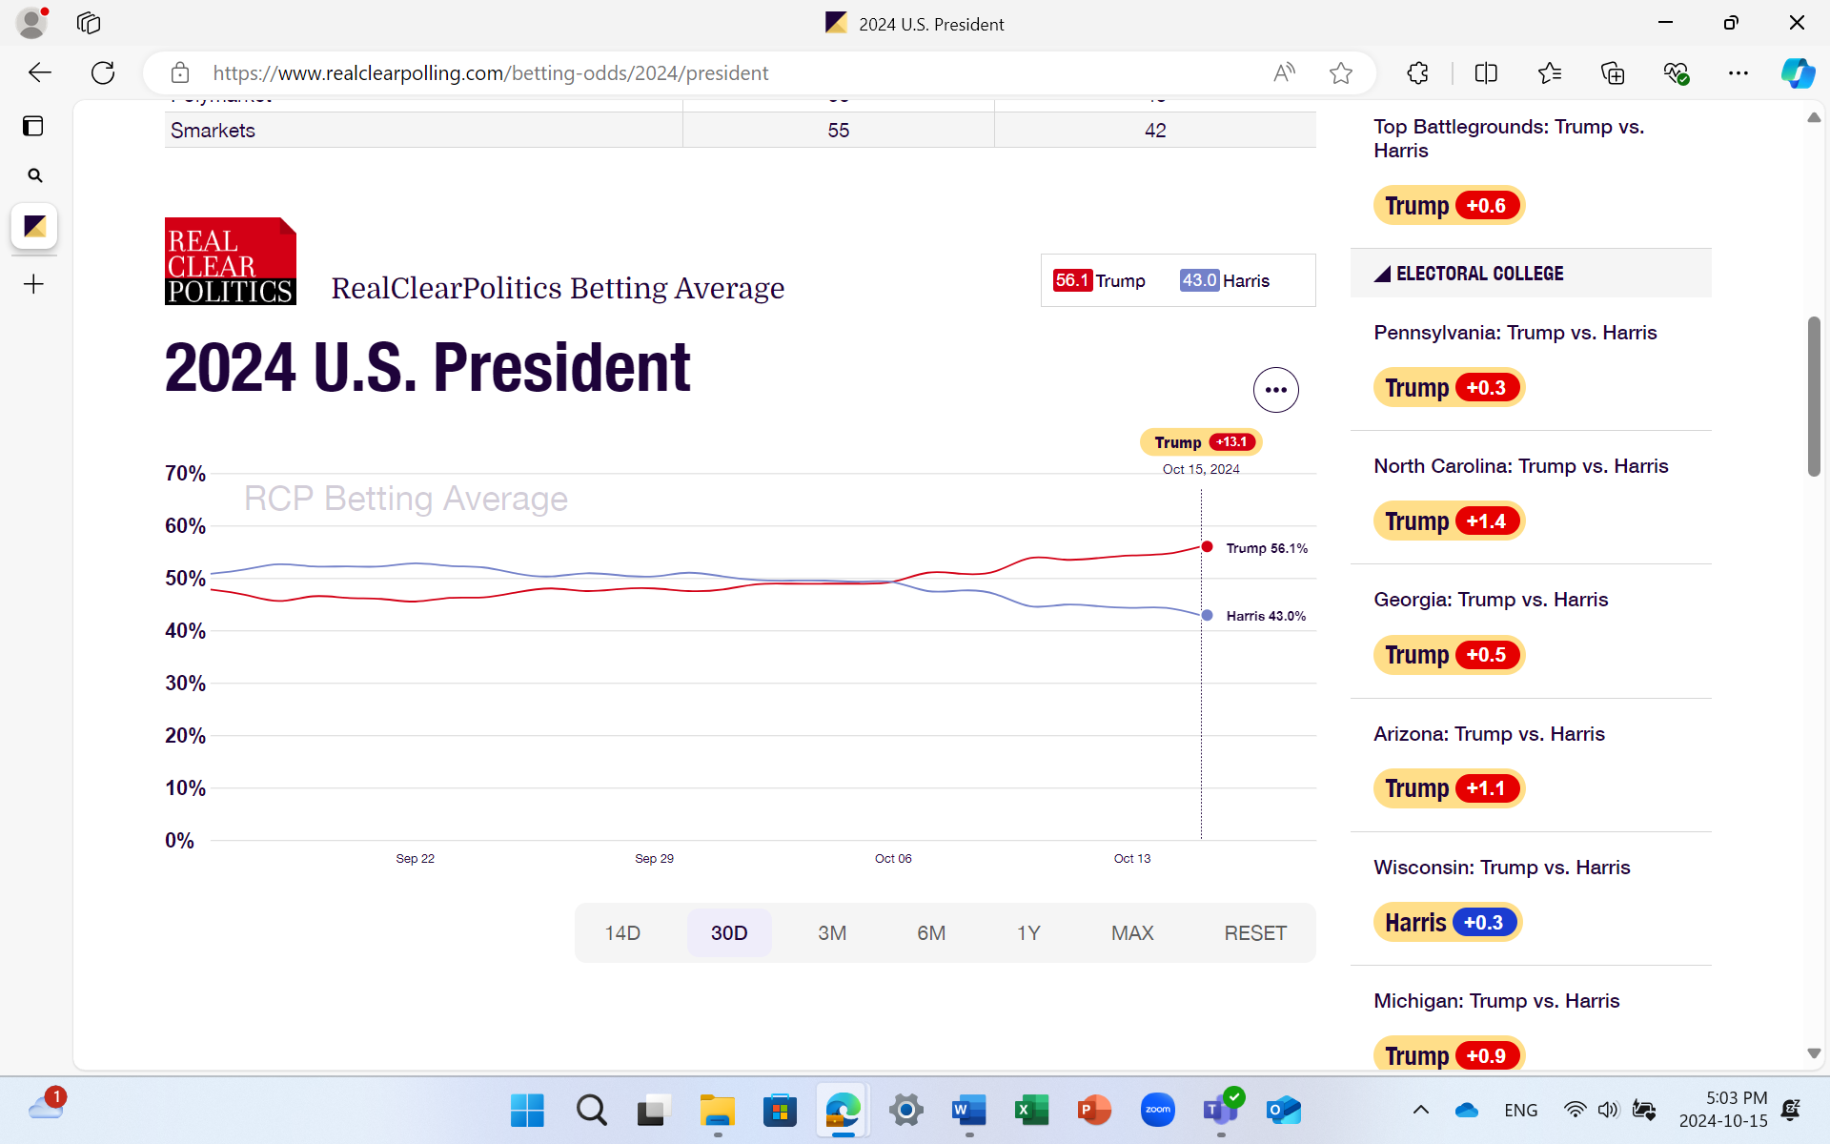Toggle the Harris legend series
1830x1144 pixels.
coord(1225,280)
